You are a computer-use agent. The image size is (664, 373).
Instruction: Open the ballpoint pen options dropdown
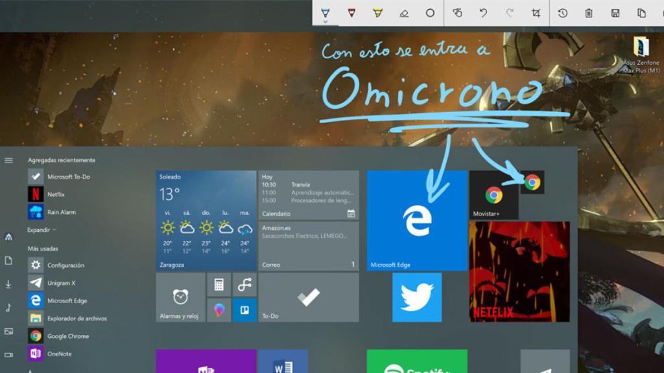pyautogui.click(x=326, y=21)
